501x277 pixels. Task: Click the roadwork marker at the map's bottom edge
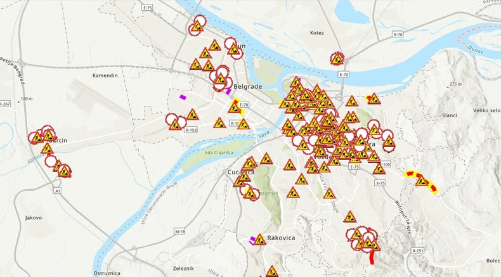pyautogui.click(x=272, y=271)
